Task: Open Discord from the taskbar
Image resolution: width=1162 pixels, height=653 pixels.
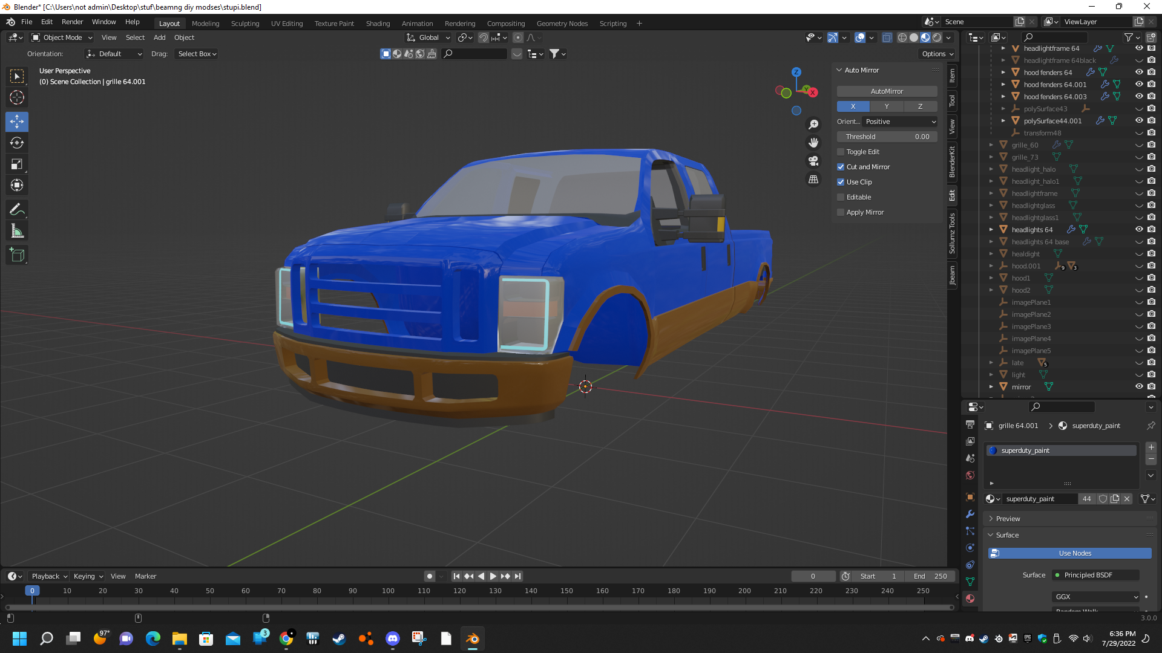Action: 393,638
